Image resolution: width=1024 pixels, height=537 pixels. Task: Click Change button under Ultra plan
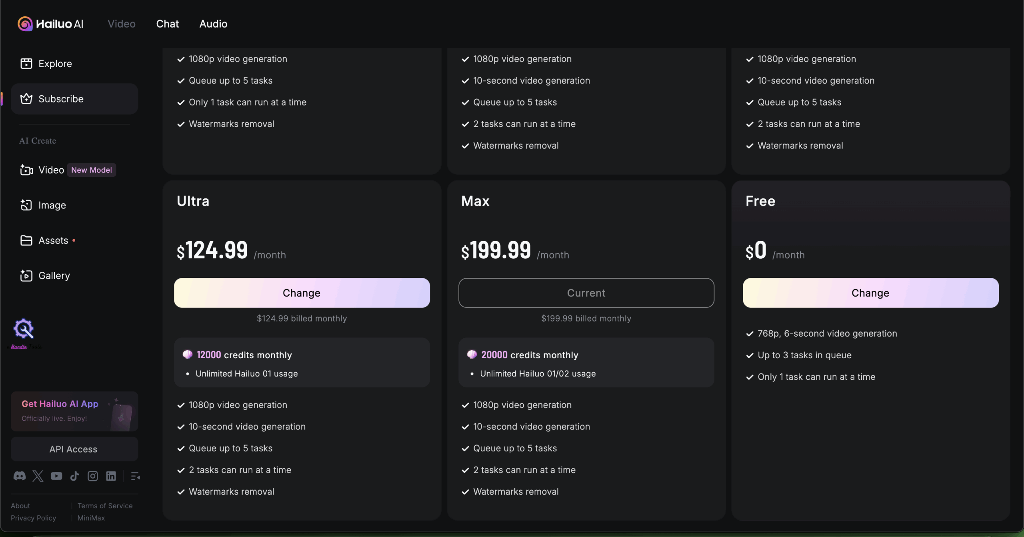coord(302,293)
